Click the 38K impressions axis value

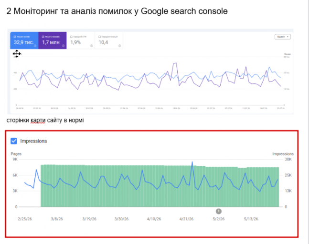[288, 159]
